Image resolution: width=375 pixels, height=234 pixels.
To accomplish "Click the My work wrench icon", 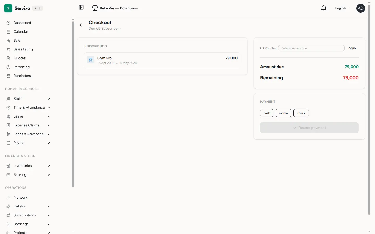I will point(8,198).
